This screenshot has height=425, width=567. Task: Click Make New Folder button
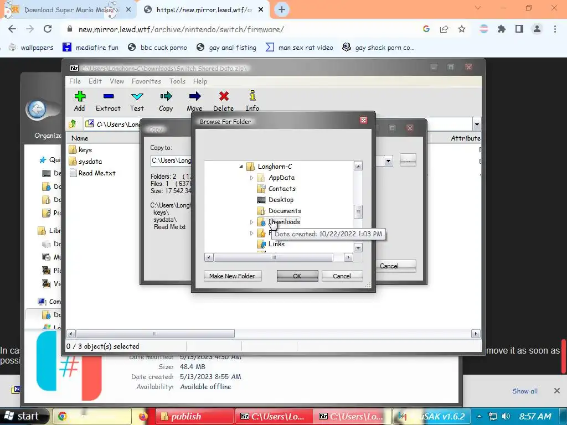click(x=233, y=276)
